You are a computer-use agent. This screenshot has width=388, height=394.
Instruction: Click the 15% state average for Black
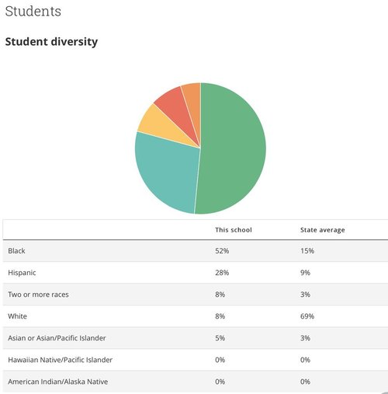click(x=307, y=251)
